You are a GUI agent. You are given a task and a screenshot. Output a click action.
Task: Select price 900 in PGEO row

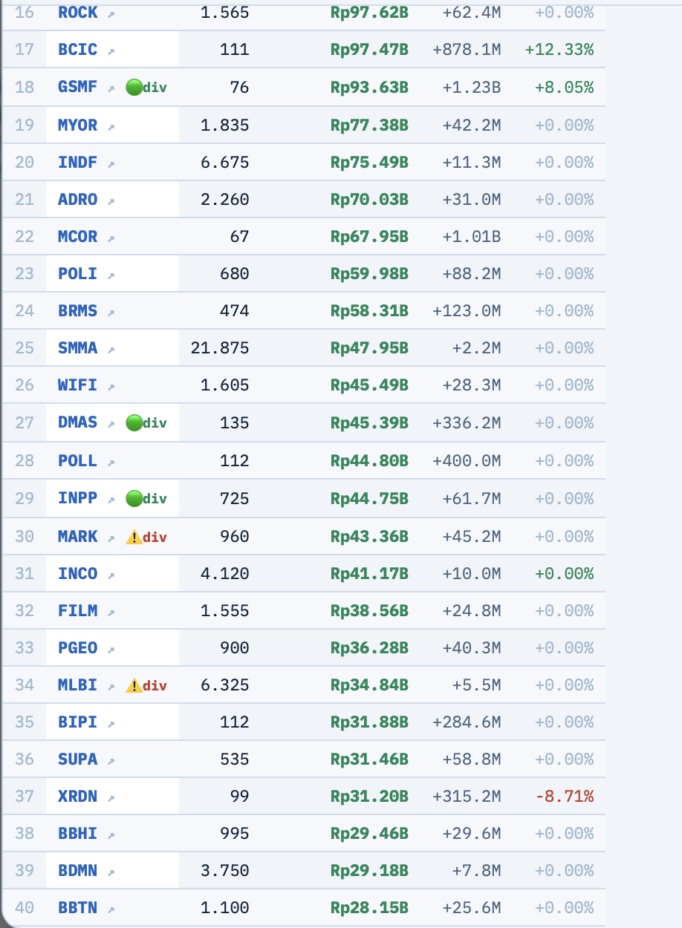pos(234,647)
